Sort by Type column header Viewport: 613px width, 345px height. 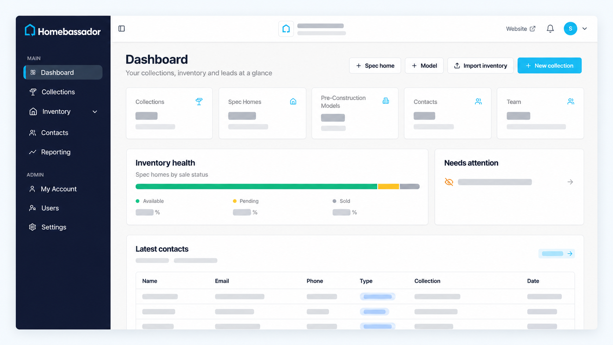coord(366,281)
